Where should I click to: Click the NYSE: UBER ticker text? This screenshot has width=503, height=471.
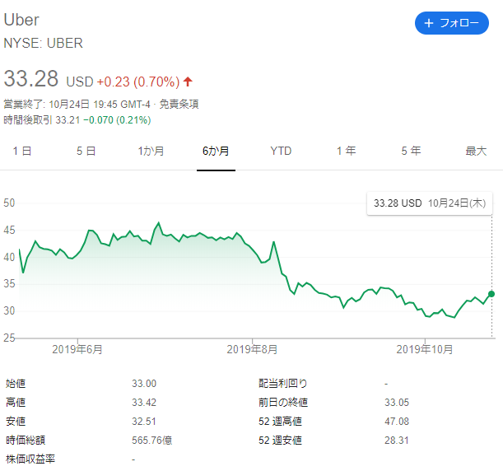[x=44, y=43]
